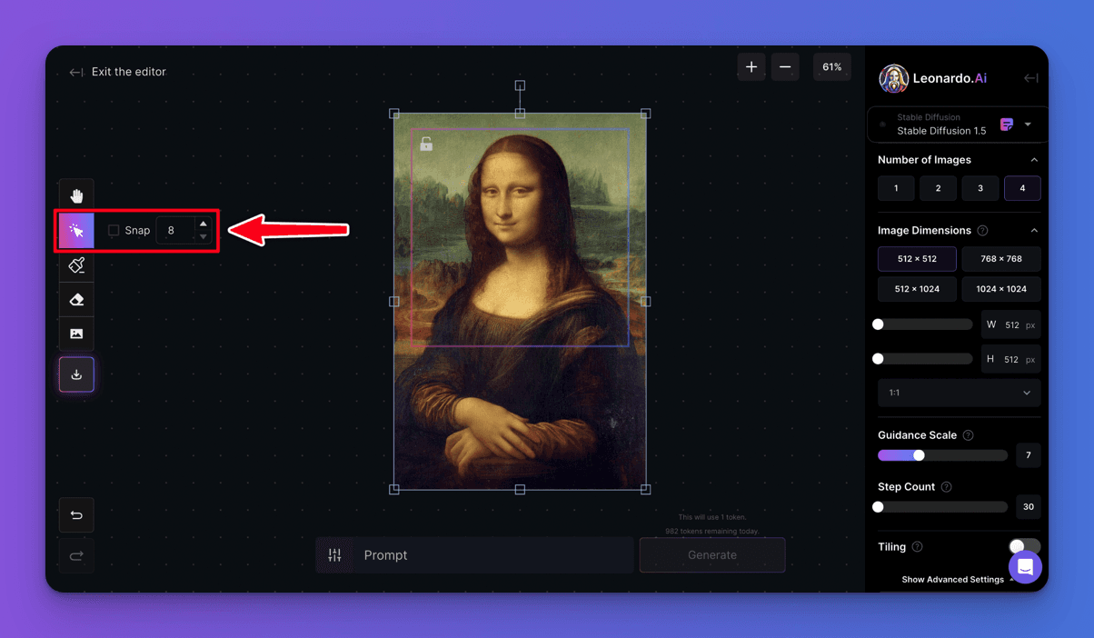Viewport: 1094px width, 638px height.
Task: Click Exit the editor
Action: 118,72
